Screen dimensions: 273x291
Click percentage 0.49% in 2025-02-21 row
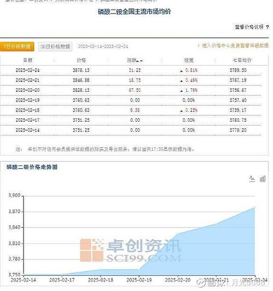(x=191, y=80)
